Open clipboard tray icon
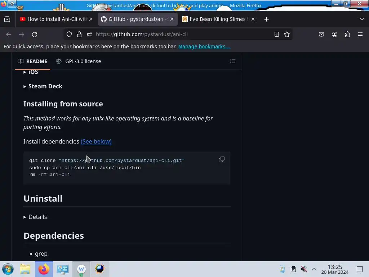Screen dimensions: 369x277 293,269
